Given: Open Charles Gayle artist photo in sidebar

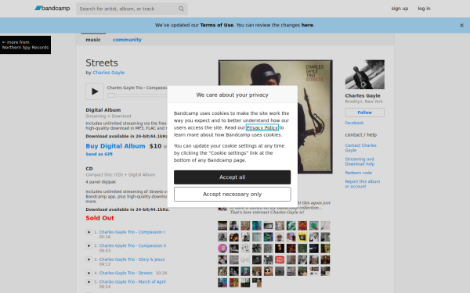Looking at the screenshot, I should 365,74.
